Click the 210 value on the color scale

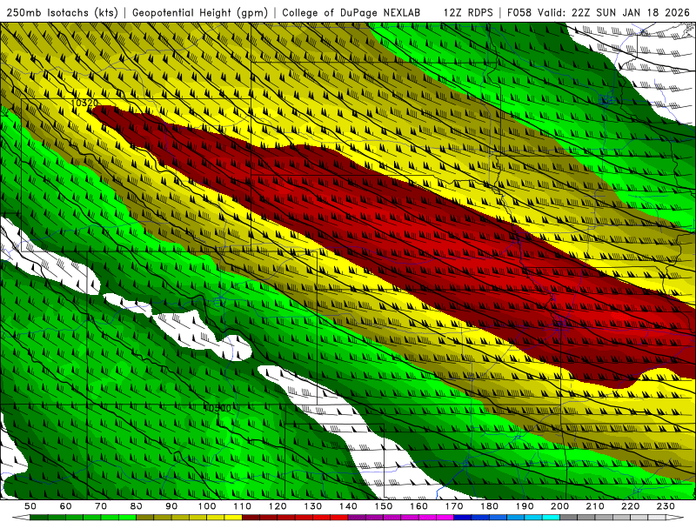[x=595, y=506]
